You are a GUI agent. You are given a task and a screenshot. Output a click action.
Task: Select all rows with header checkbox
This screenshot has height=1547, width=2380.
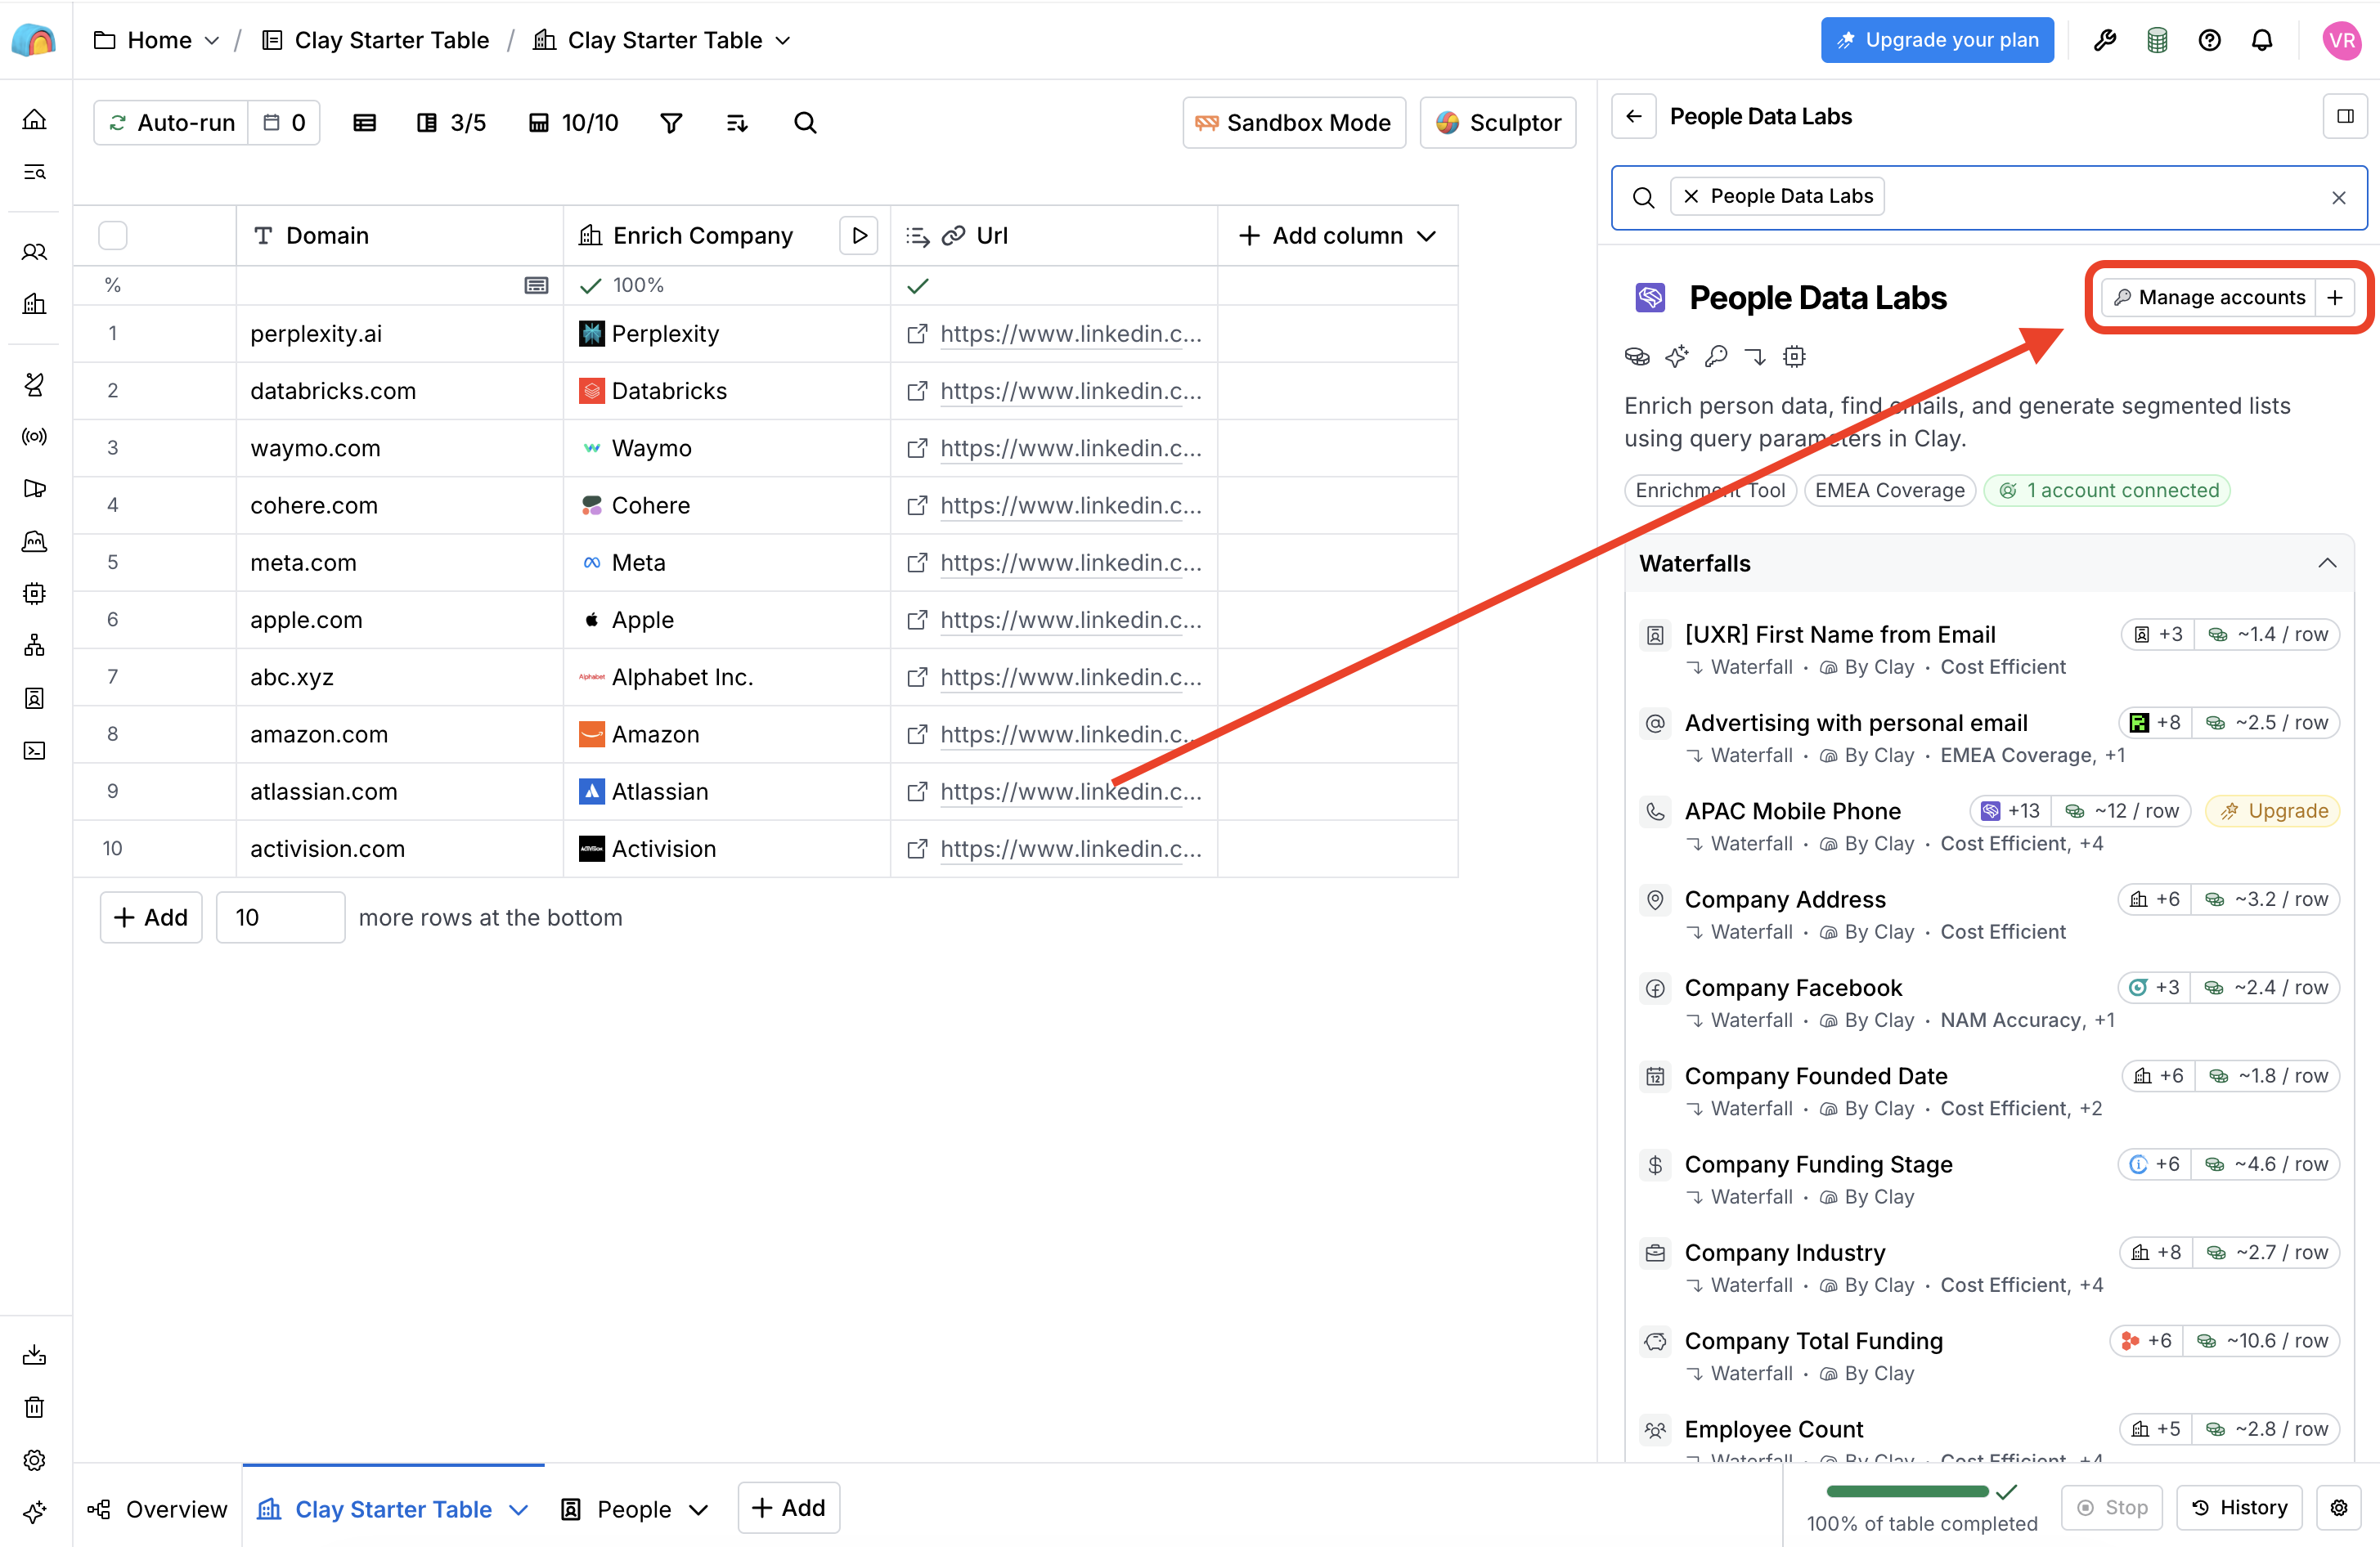click(x=113, y=236)
